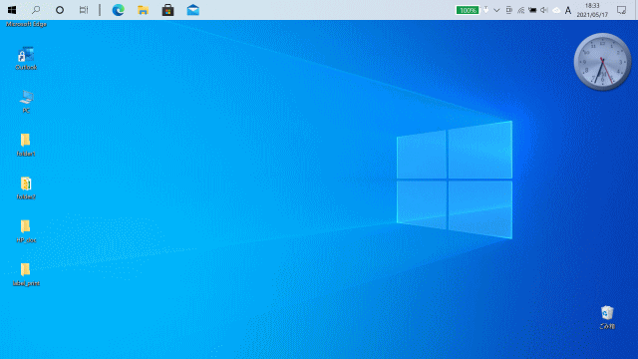The image size is (638, 359).
Task: Select the Outlook desktop shortcut
Action: (26, 59)
